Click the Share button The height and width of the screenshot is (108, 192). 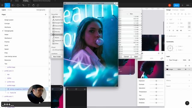(176, 5)
